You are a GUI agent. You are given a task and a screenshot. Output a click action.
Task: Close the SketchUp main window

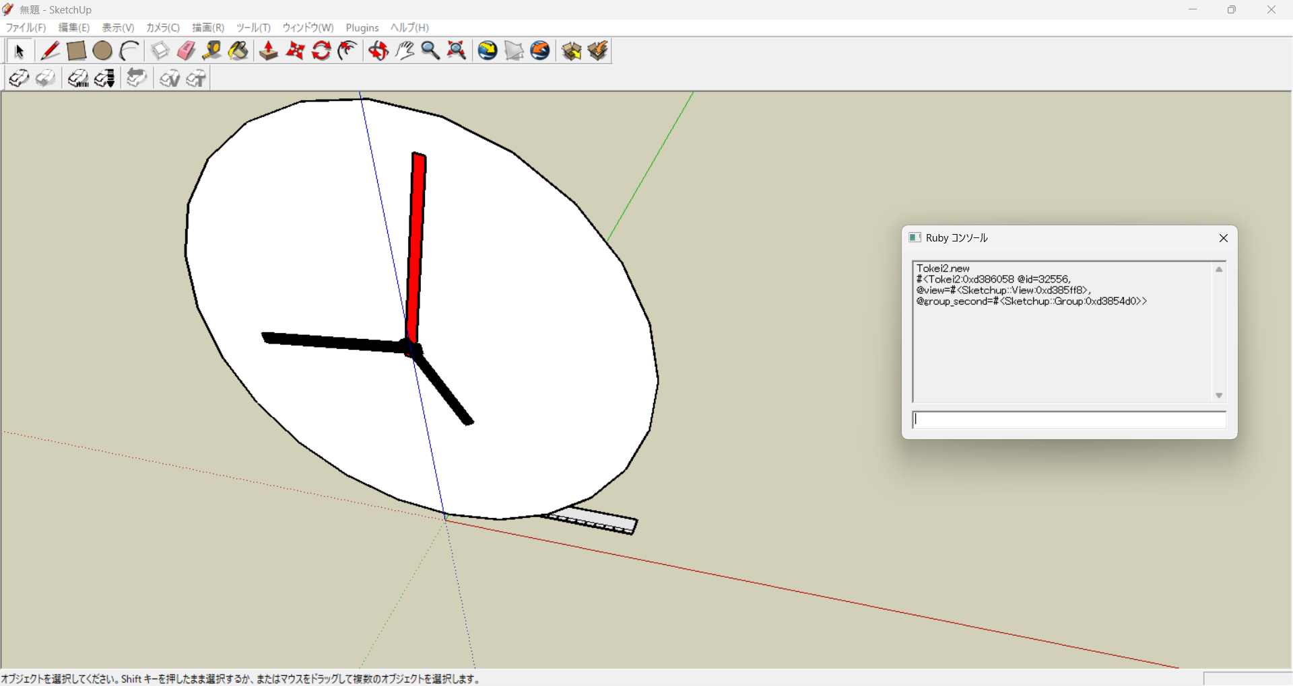tap(1271, 9)
